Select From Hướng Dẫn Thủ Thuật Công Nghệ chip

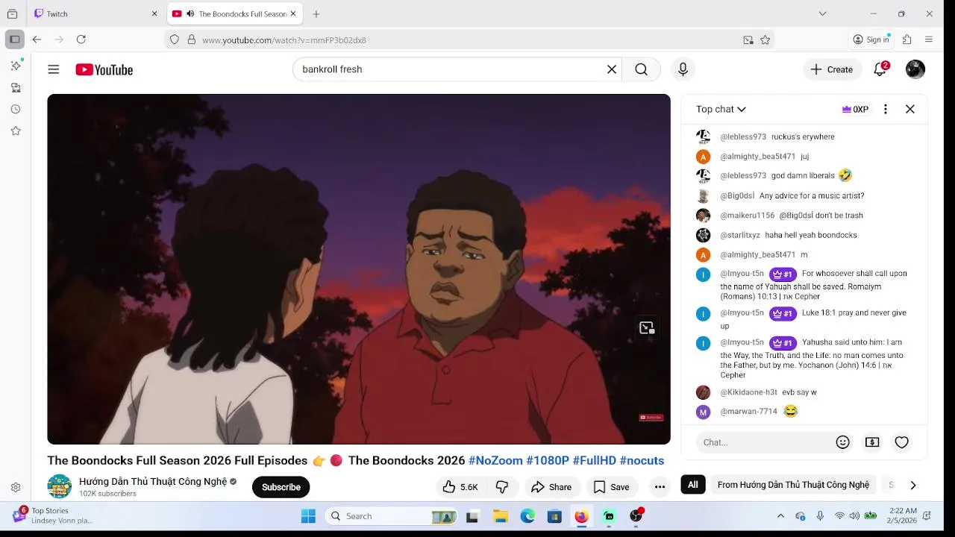click(793, 485)
